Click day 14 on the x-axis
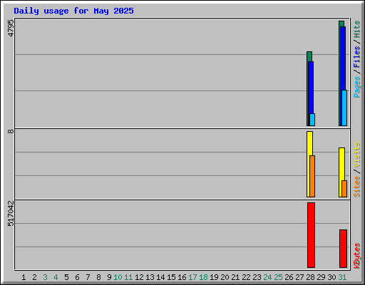The image size is (365, 285). click(x=160, y=277)
